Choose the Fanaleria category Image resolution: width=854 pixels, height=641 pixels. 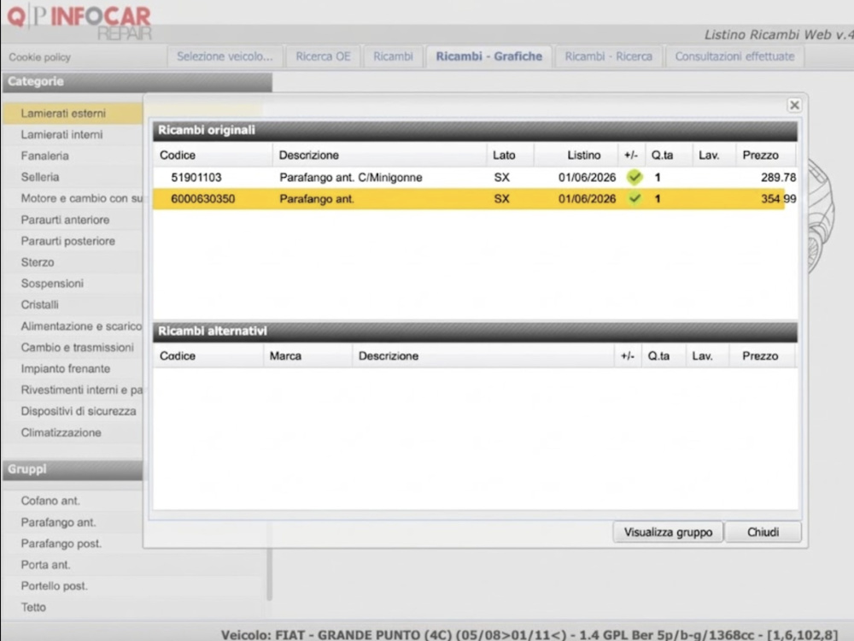pyautogui.click(x=73, y=156)
